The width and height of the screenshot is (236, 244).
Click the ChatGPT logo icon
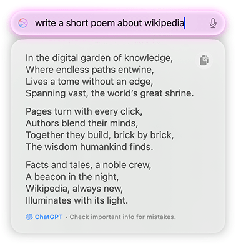[x=29, y=217]
